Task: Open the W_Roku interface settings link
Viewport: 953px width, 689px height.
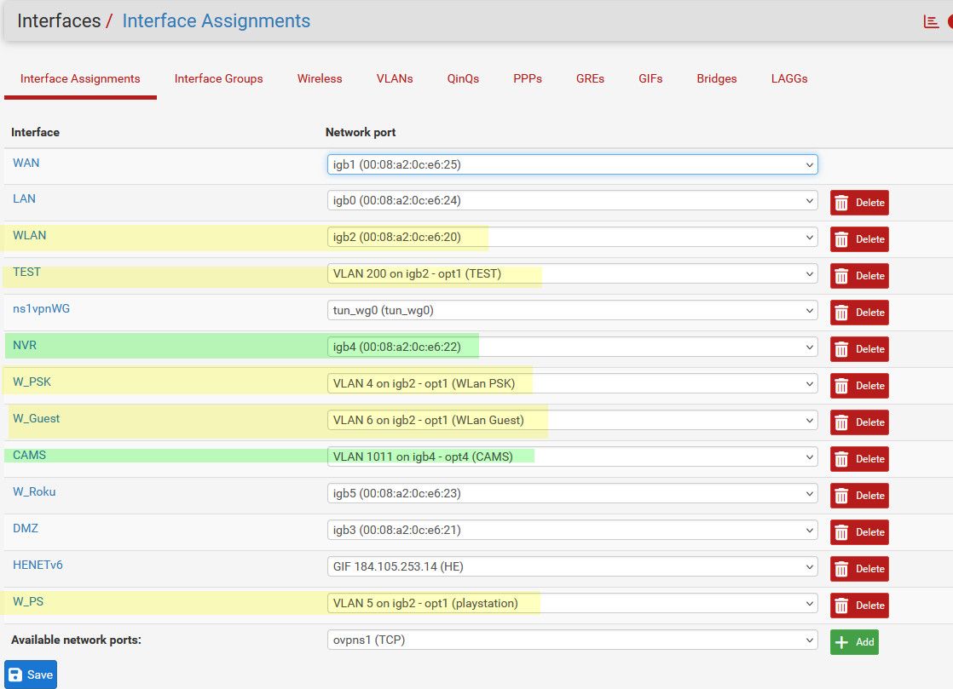Action: point(34,491)
